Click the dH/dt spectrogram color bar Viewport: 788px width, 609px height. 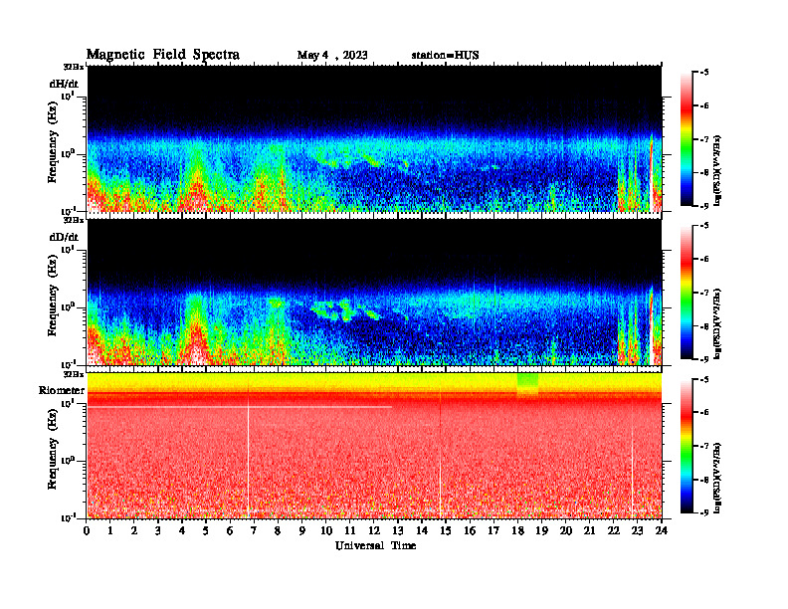687,139
